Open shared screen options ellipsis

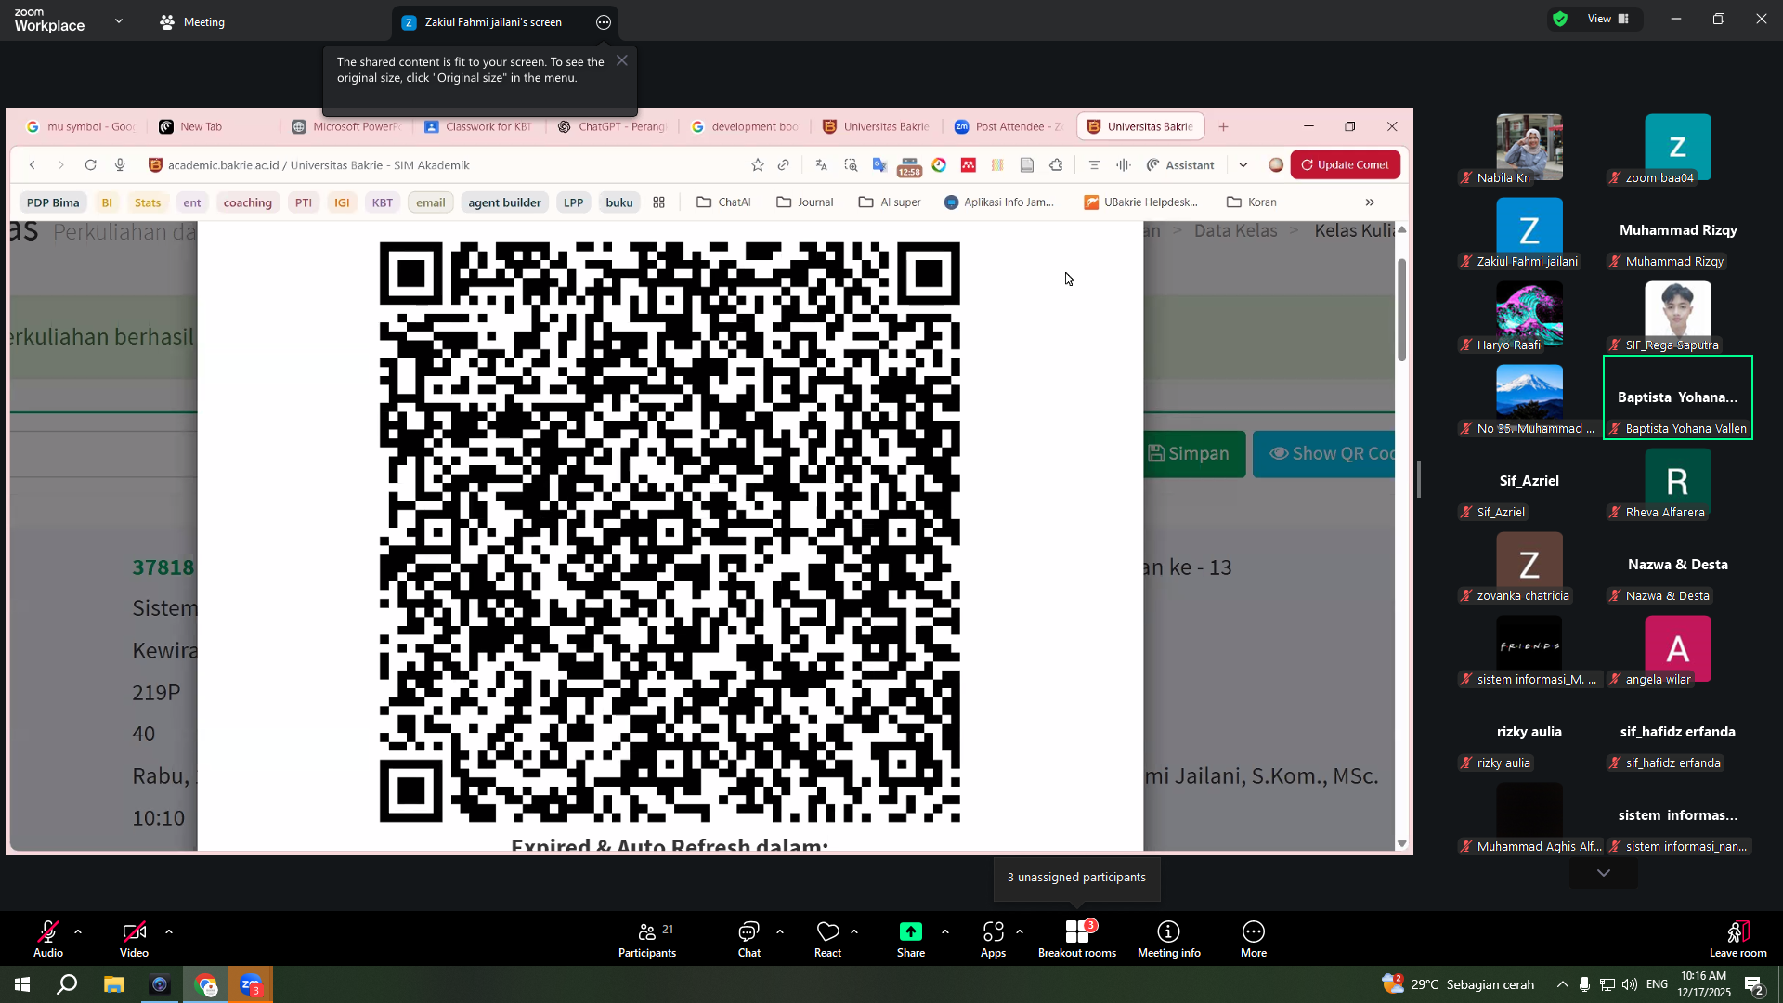(x=604, y=22)
